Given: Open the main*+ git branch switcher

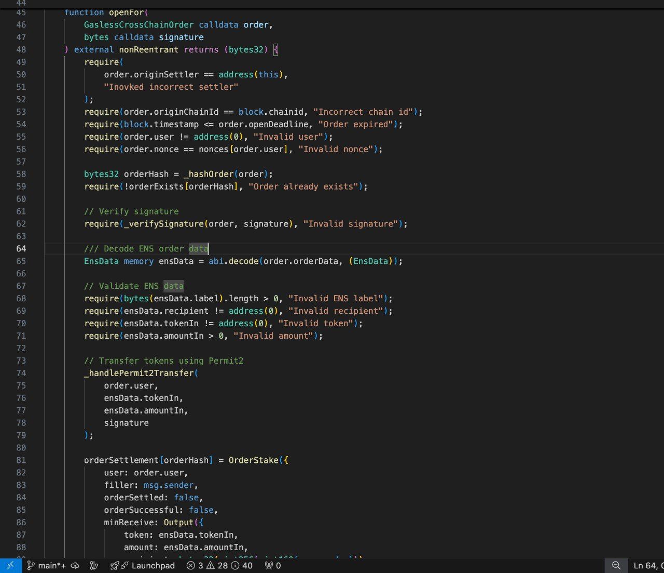Looking at the screenshot, I should (47, 566).
